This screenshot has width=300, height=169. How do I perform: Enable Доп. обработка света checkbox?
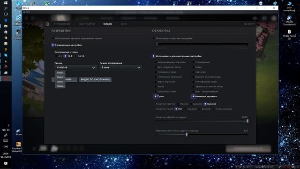tap(156, 67)
